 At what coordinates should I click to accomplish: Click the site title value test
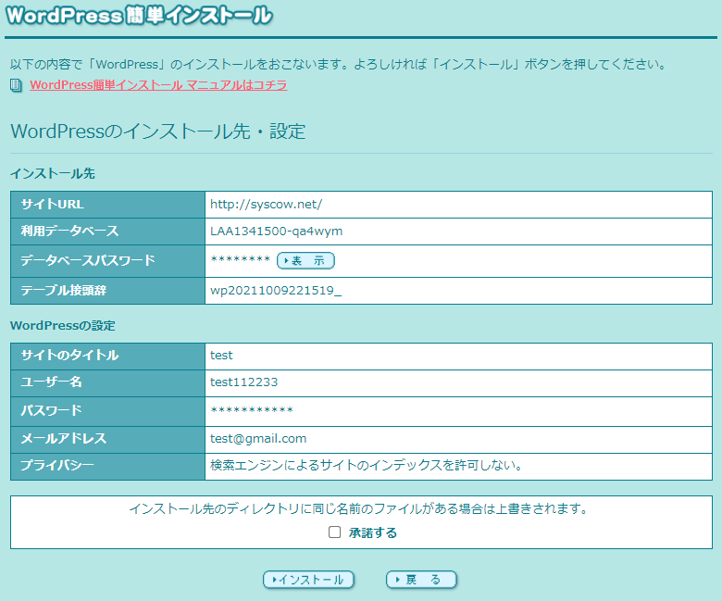[x=221, y=355]
